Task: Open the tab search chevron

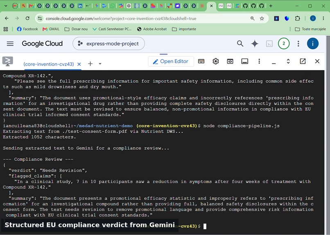Action: click(6, 6)
